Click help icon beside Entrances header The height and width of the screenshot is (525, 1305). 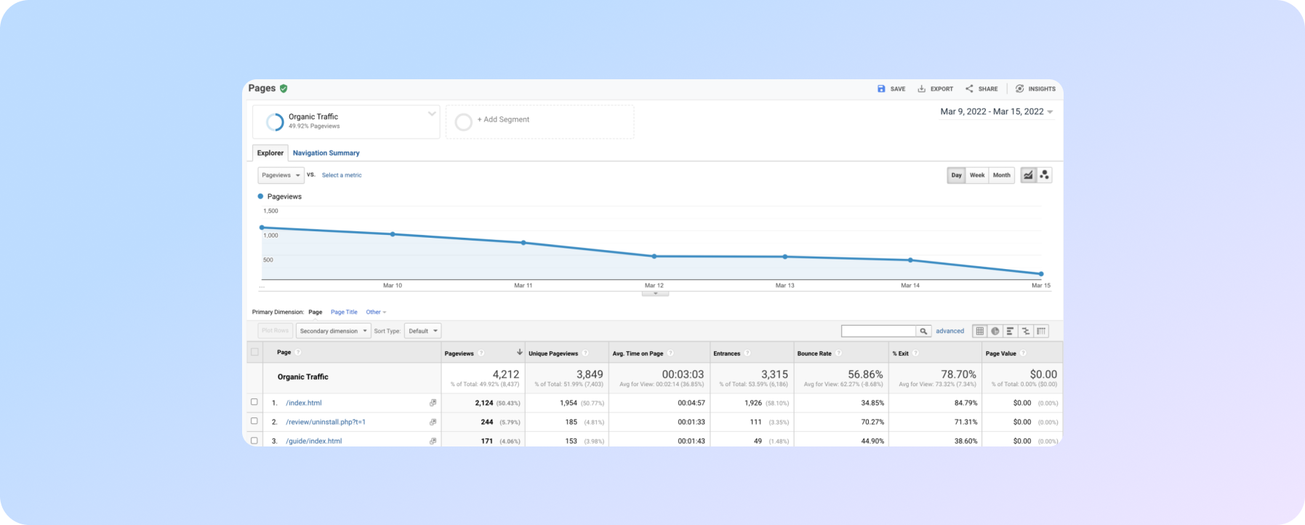click(747, 353)
